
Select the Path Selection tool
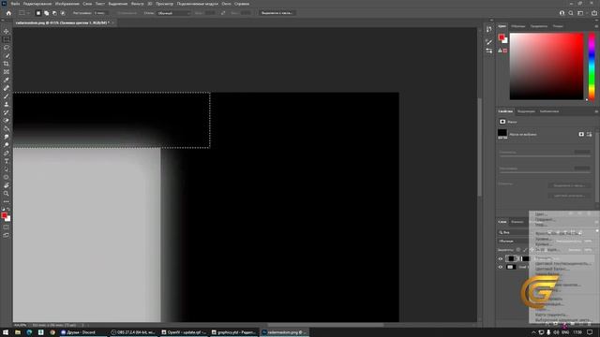pyautogui.click(x=7, y=169)
